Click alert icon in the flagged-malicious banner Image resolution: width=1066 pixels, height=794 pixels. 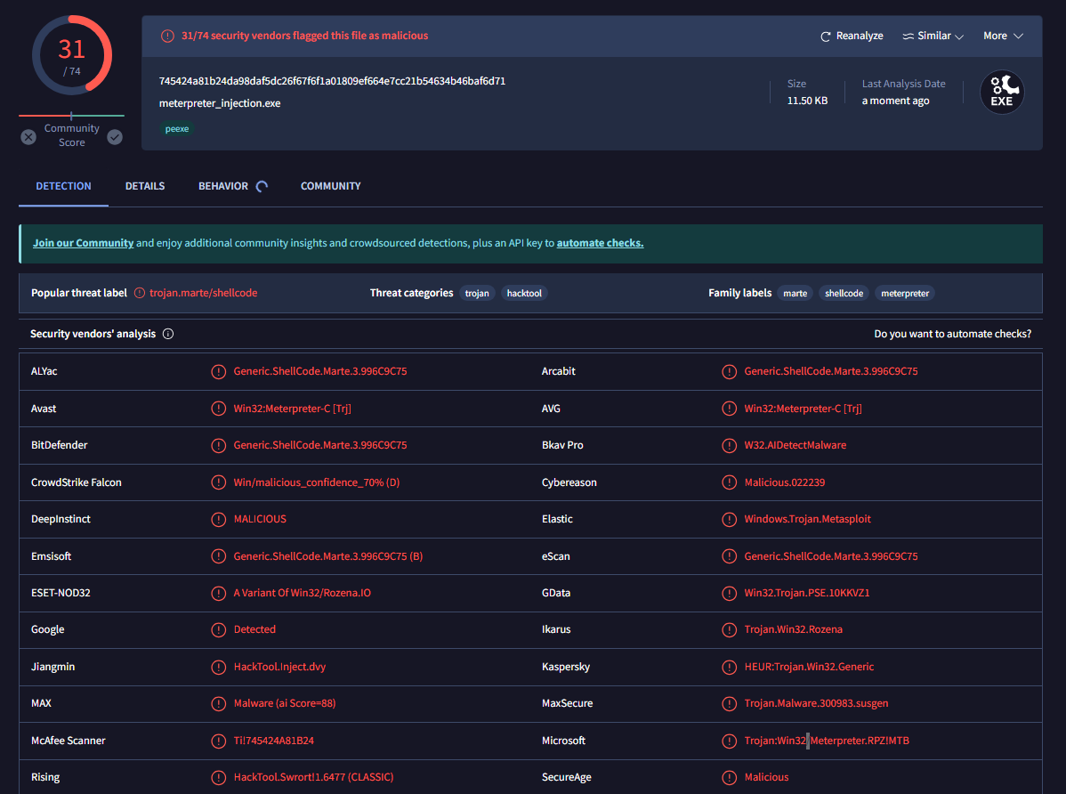[167, 36]
